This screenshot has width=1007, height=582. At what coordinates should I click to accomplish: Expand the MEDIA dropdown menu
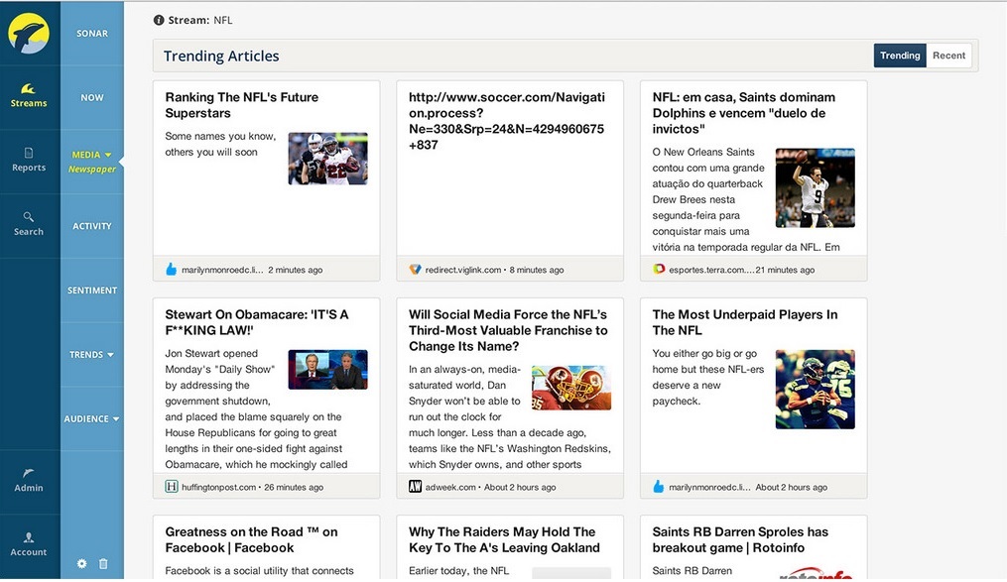pos(92,155)
